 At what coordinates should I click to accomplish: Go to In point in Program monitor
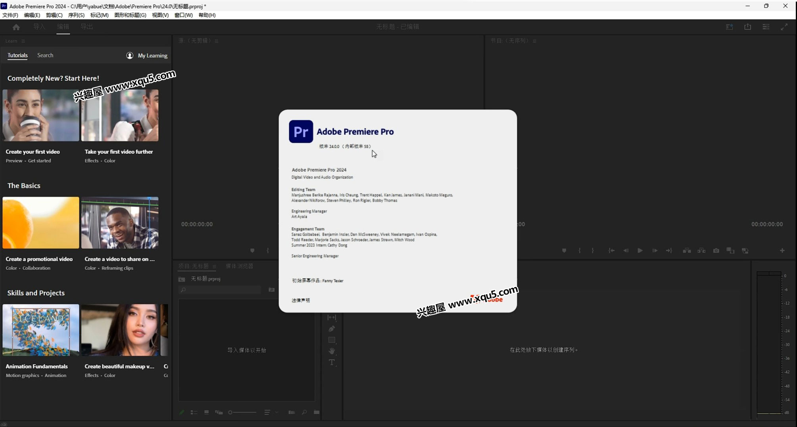pyautogui.click(x=611, y=251)
